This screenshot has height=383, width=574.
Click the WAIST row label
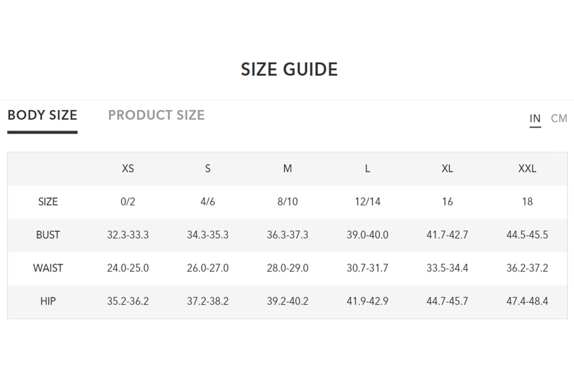tap(48, 268)
